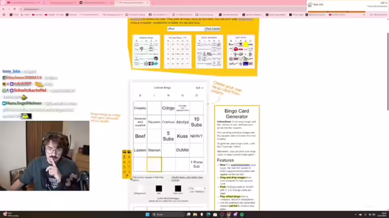Click the card search field containing 'office'
Image resolution: width=389 pixels, height=218 pixels.
point(185,28)
